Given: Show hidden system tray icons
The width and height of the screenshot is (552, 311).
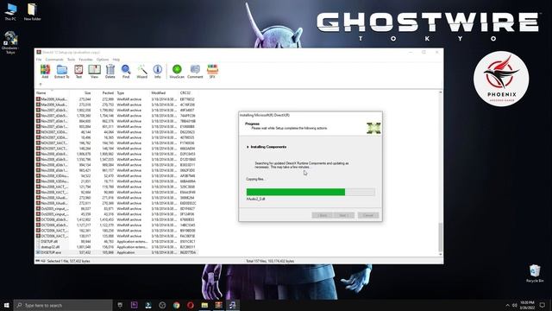Looking at the screenshot, I should [507, 305].
